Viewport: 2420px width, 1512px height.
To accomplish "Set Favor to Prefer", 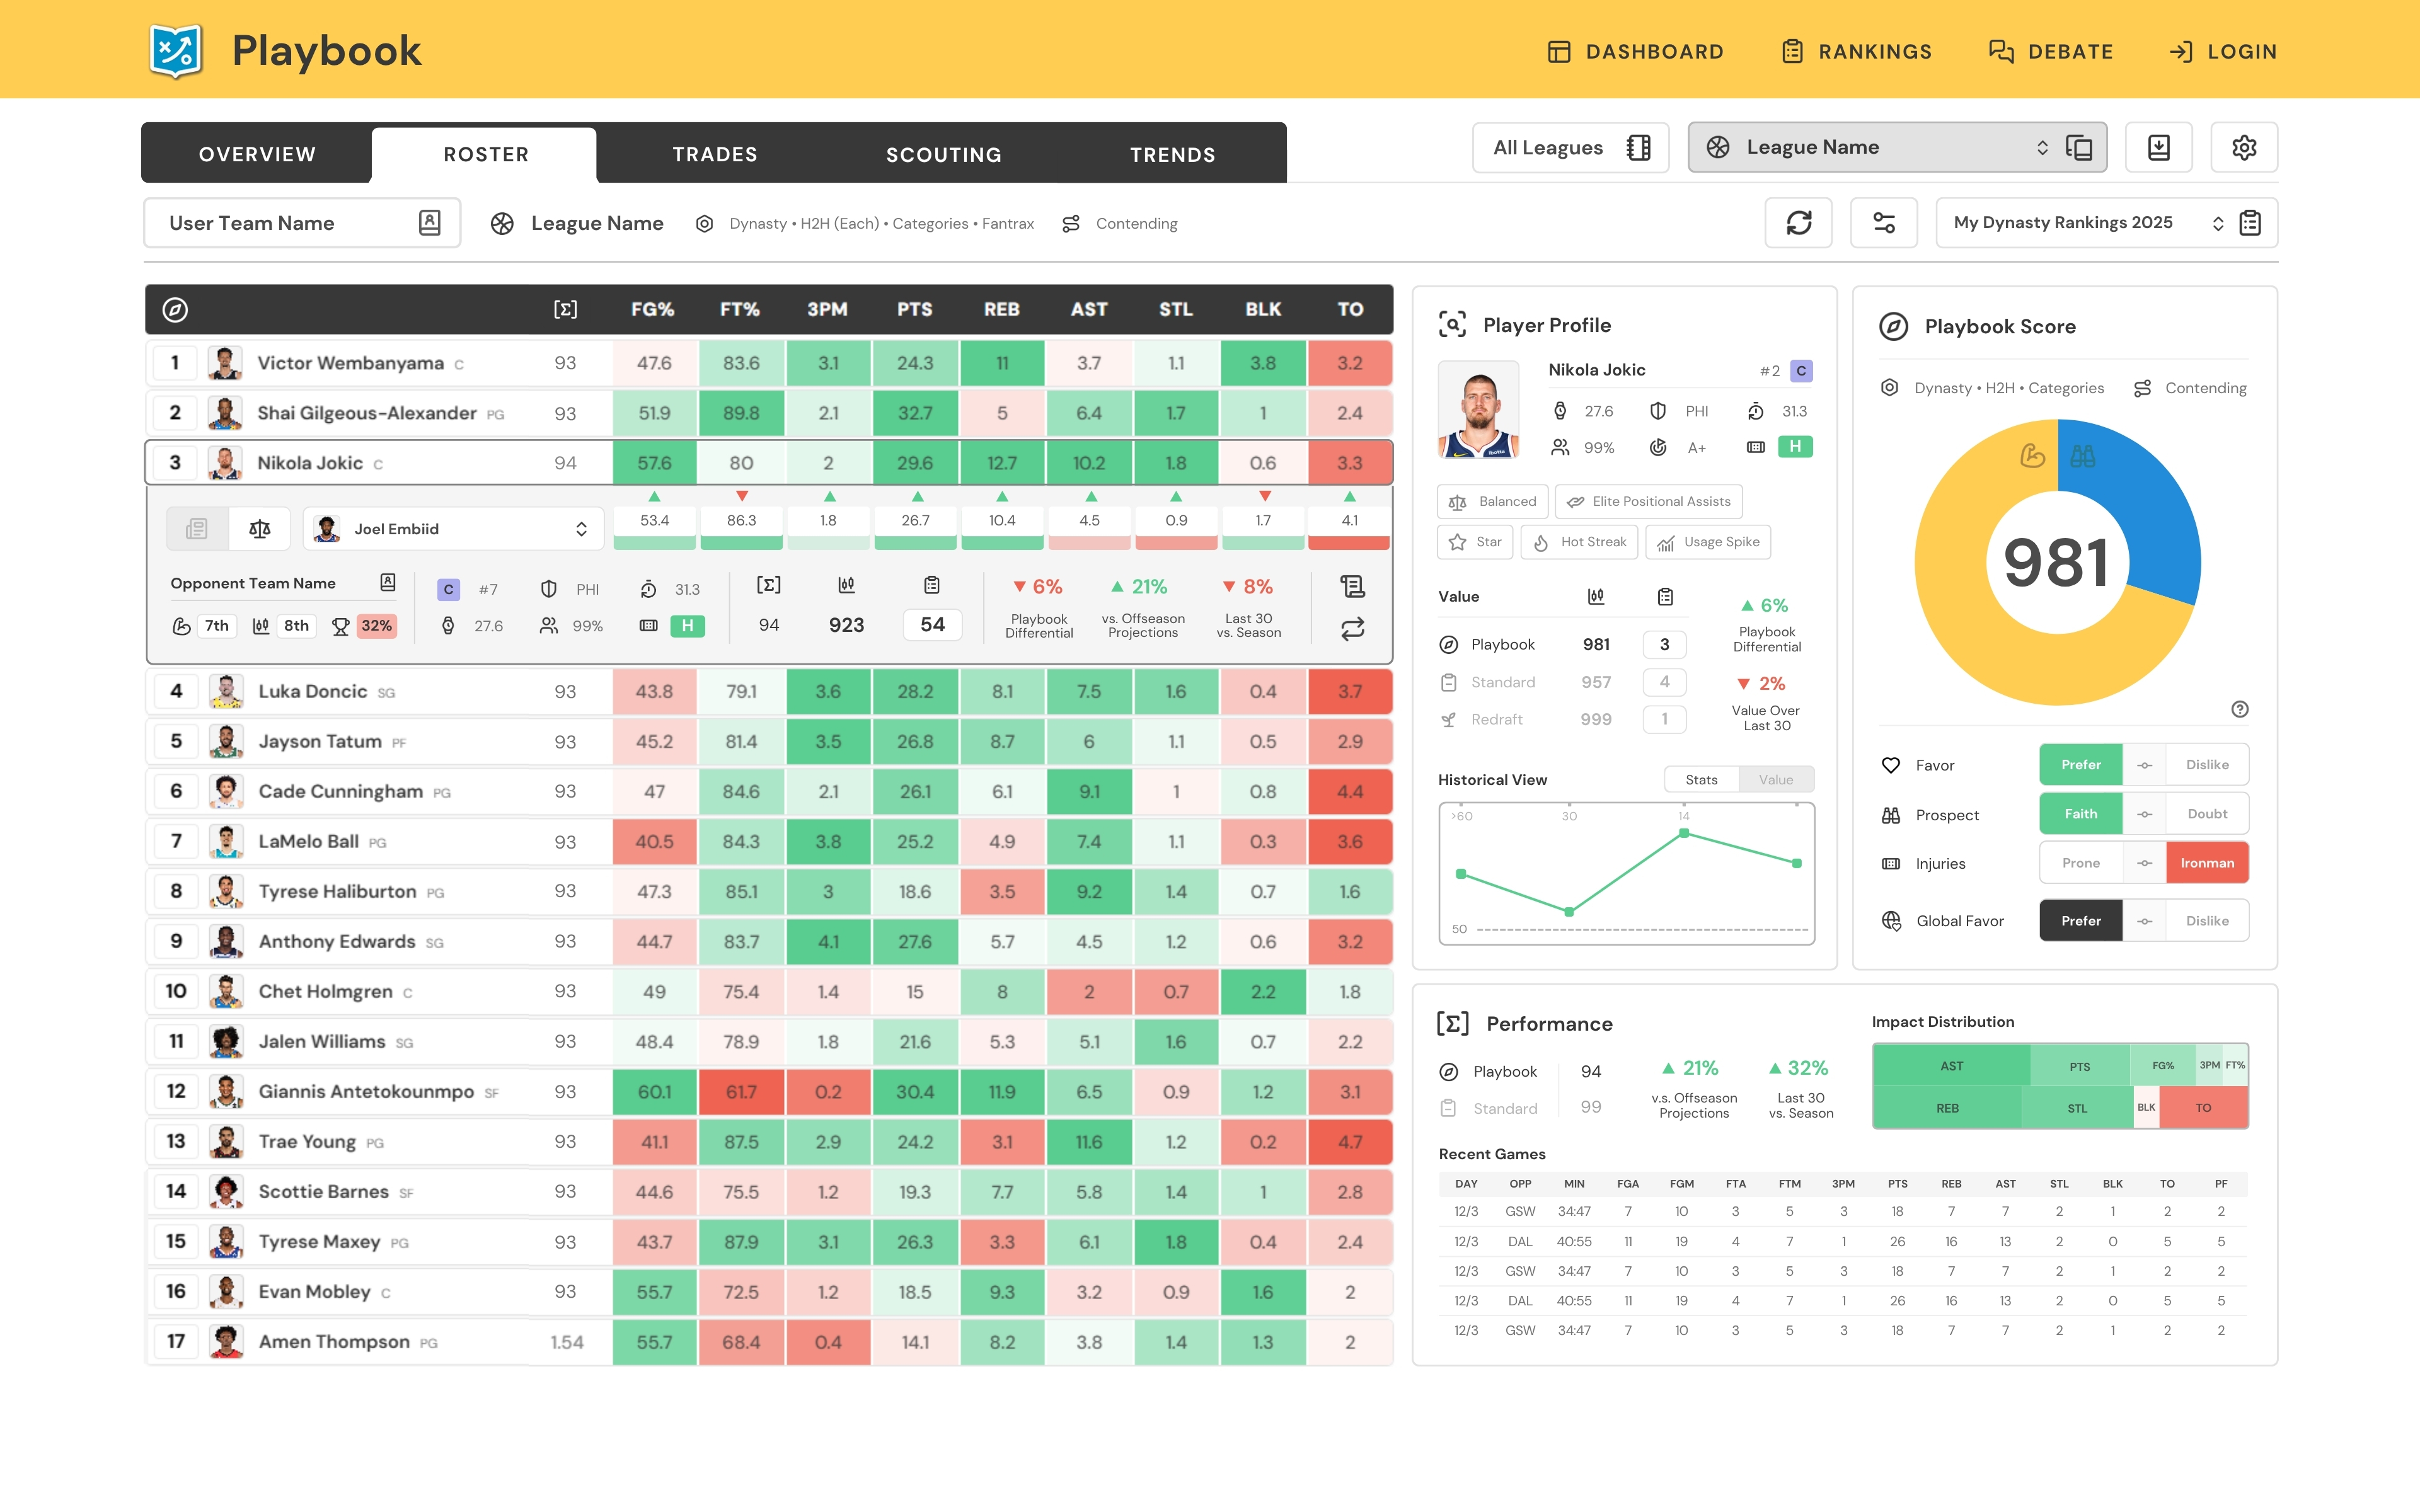I will pos(2080,765).
